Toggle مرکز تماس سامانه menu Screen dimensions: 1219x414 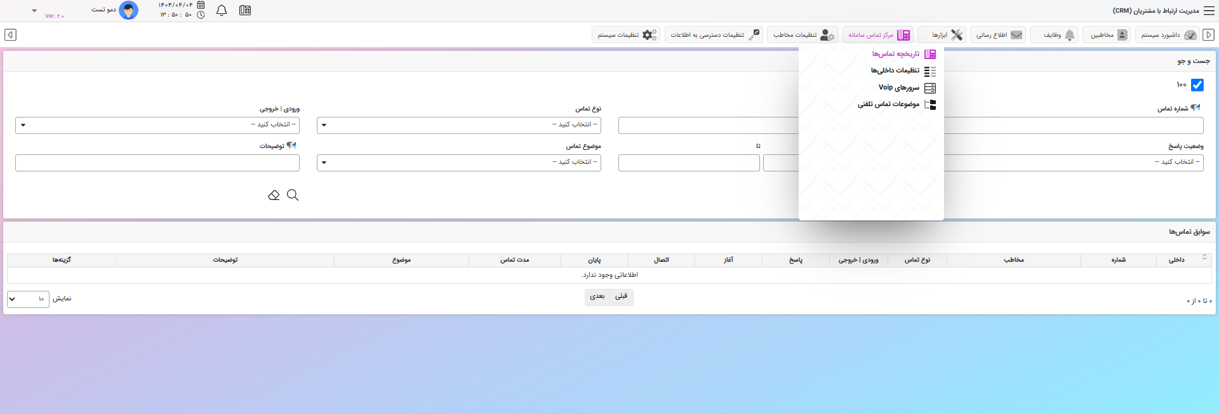click(878, 35)
